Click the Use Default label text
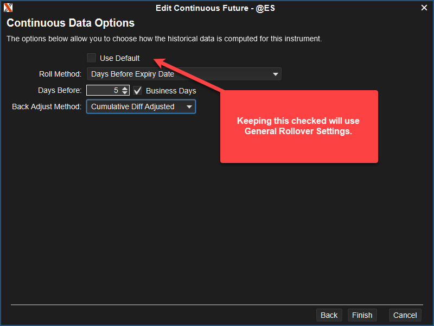 pos(119,58)
